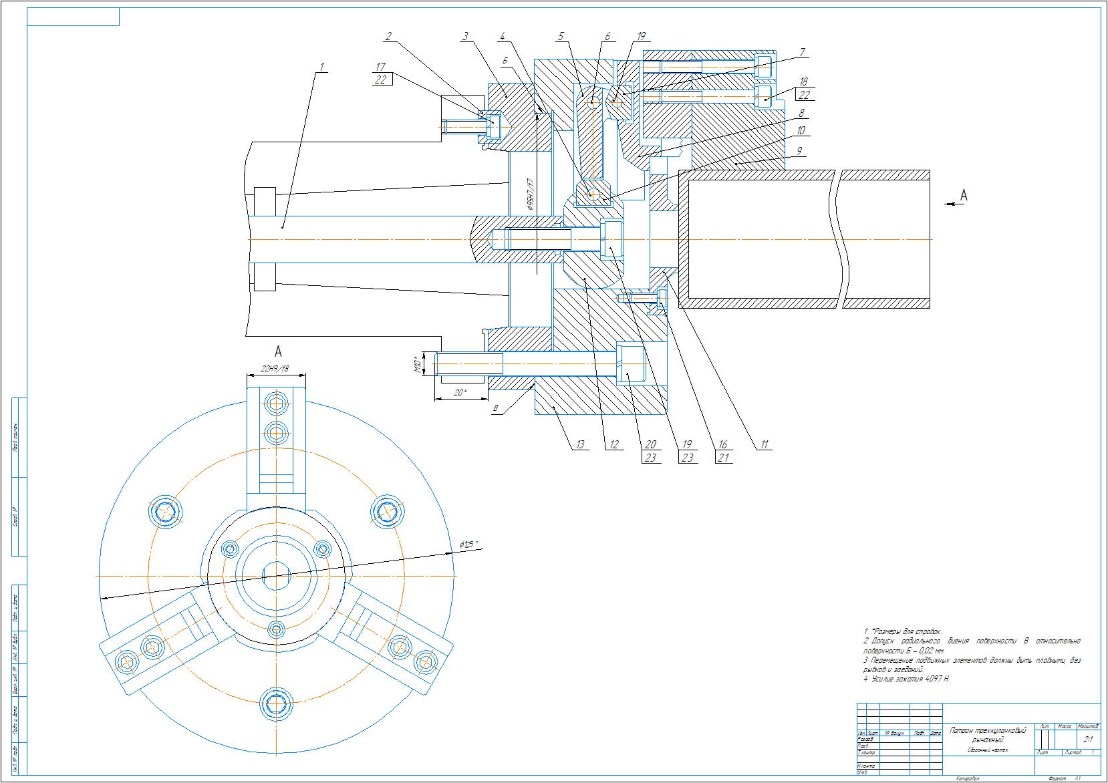Select technical note 1 about reference dimensions

click(902, 631)
